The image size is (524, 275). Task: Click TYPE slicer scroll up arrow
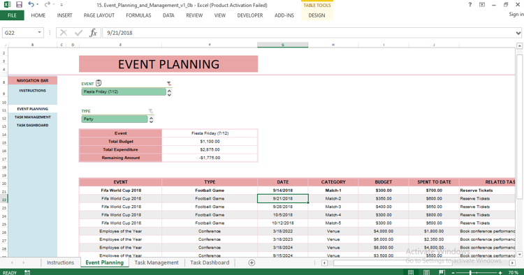(x=151, y=117)
